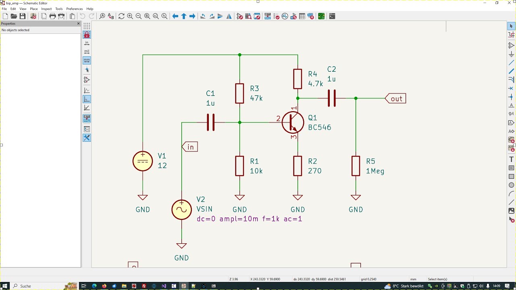Zoom in on the schematic
Screen dimensions: 516x290
[x=130, y=16]
